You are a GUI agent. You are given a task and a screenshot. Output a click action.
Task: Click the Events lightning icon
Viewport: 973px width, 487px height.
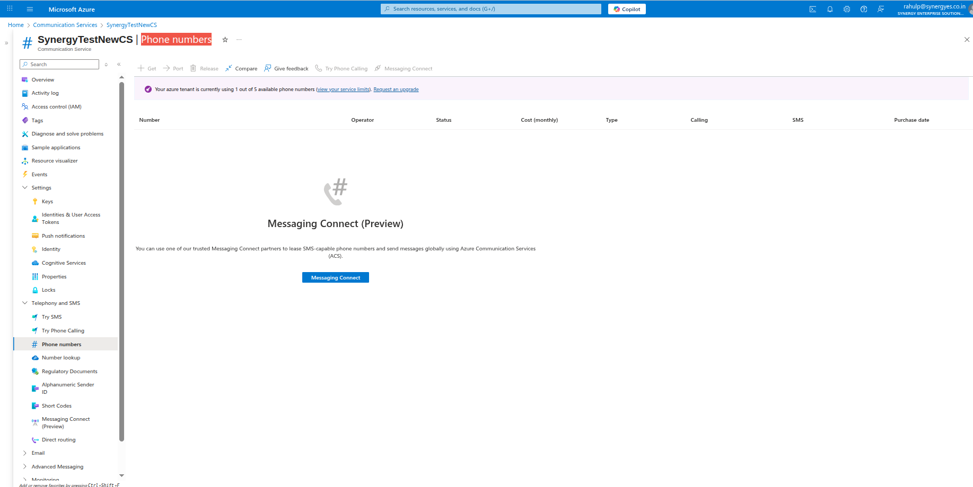coord(25,174)
